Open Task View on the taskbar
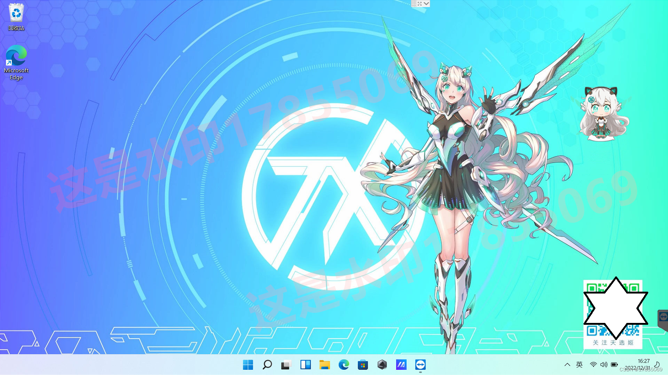 point(286,365)
